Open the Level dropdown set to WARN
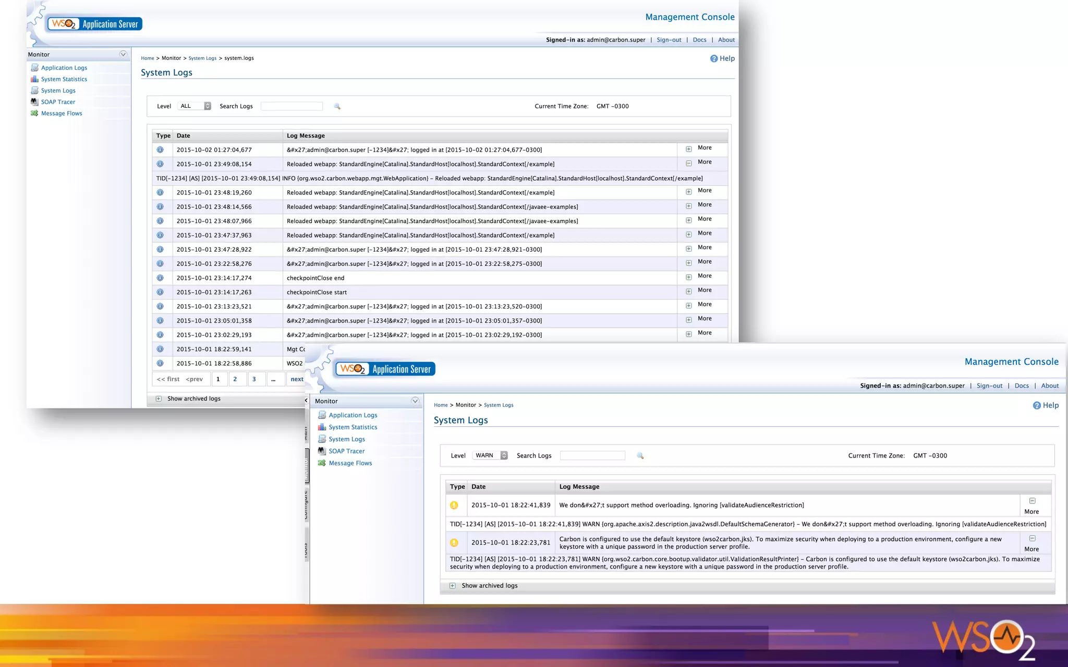Image resolution: width=1068 pixels, height=667 pixels. [x=490, y=455]
